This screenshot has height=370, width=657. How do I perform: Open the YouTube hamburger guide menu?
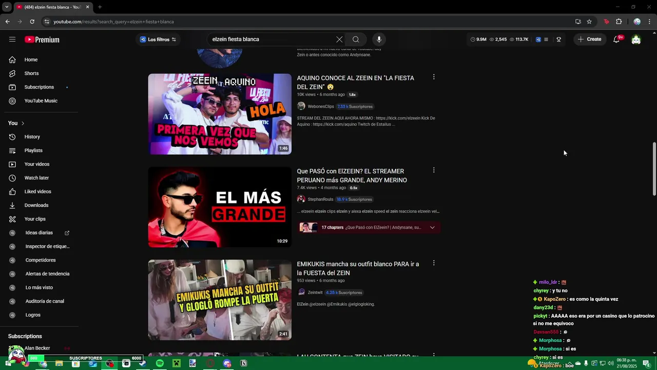(x=12, y=40)
